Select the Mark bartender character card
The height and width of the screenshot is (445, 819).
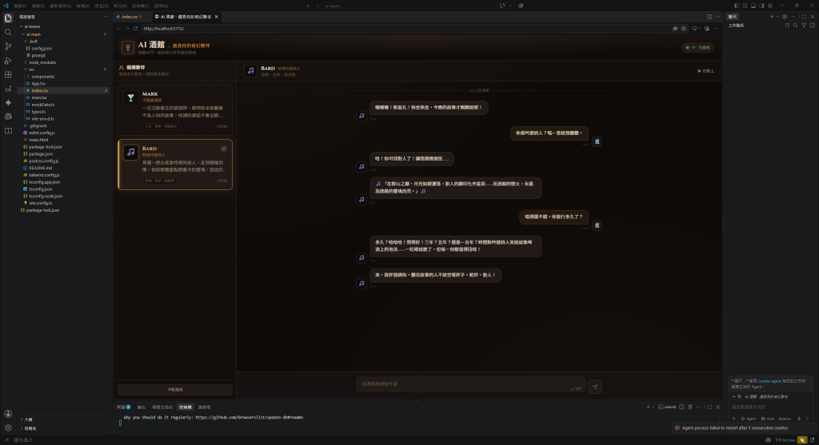[x=175, y=110]
